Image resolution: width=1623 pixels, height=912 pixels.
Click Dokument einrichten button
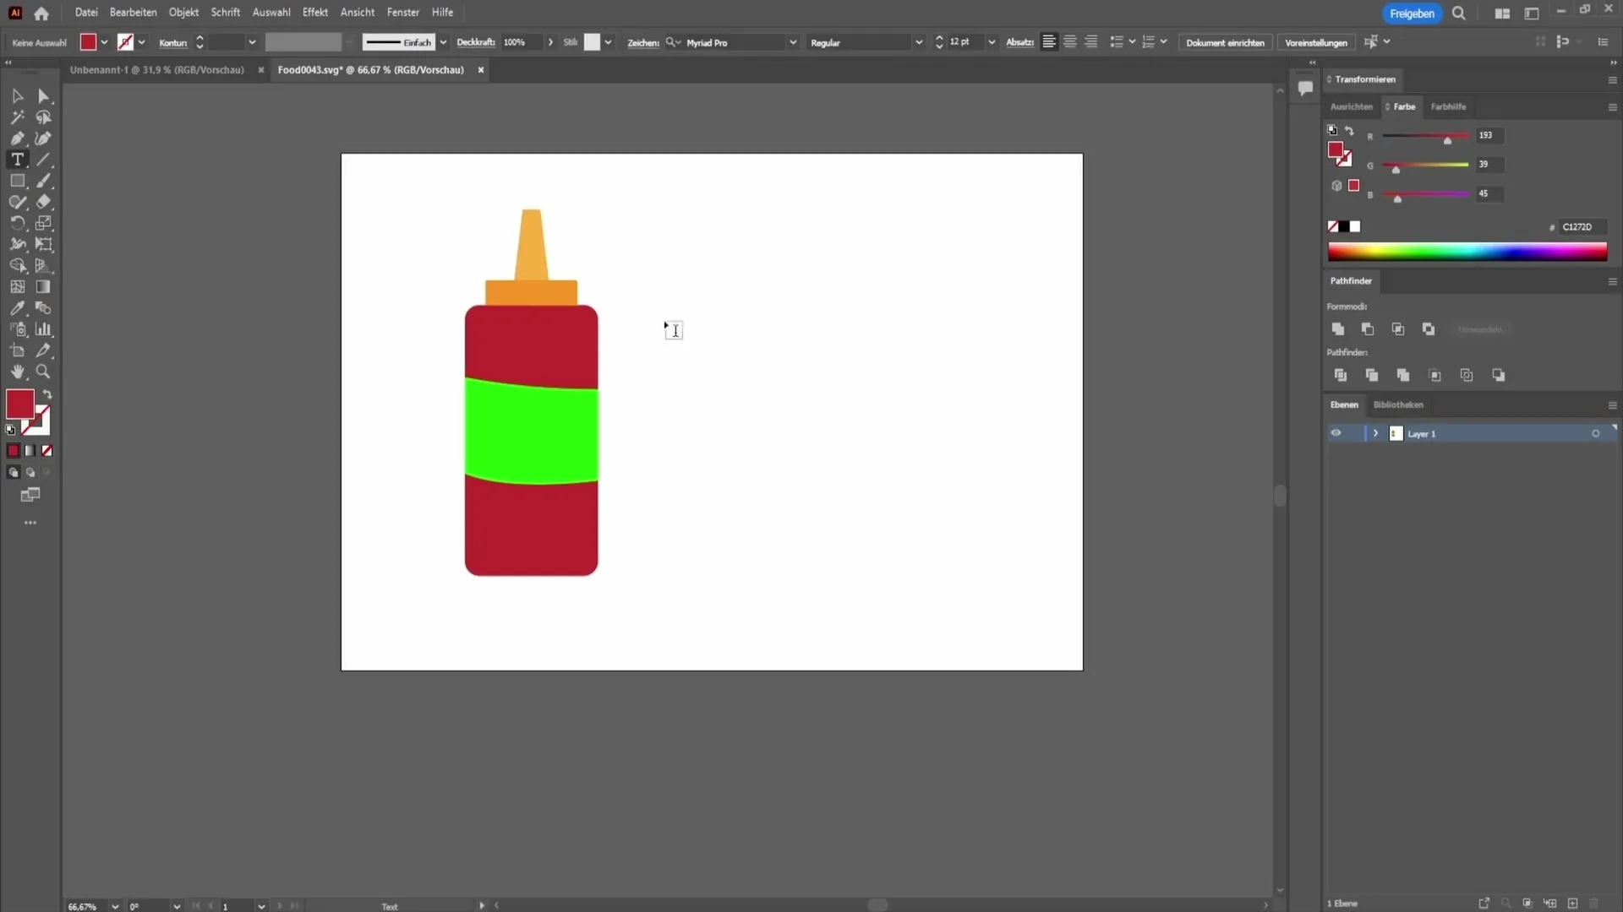tap(1225, 42)
